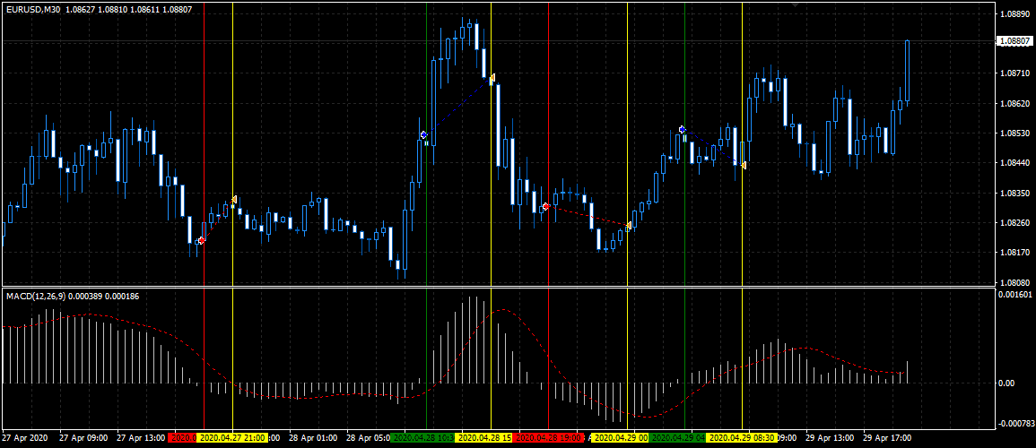Click the 1.08350 price scale label
Image resolution: width=1036 pixels, height=448 pixels.
(1013, 194)
